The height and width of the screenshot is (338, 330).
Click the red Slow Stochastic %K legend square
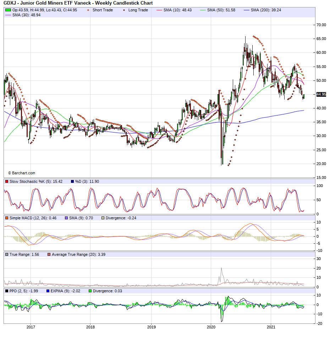click(7, 181)
